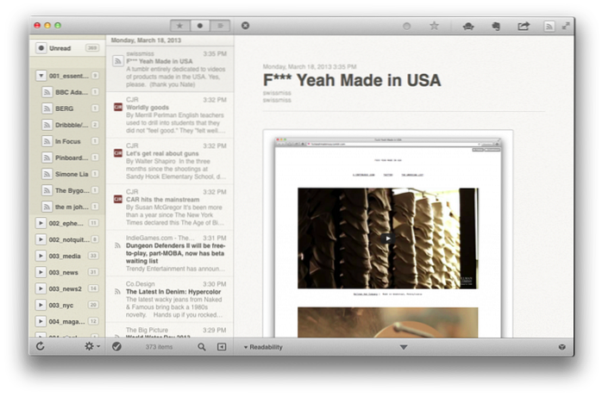Open the share arrow menu
602x396 pixels.
523,26
